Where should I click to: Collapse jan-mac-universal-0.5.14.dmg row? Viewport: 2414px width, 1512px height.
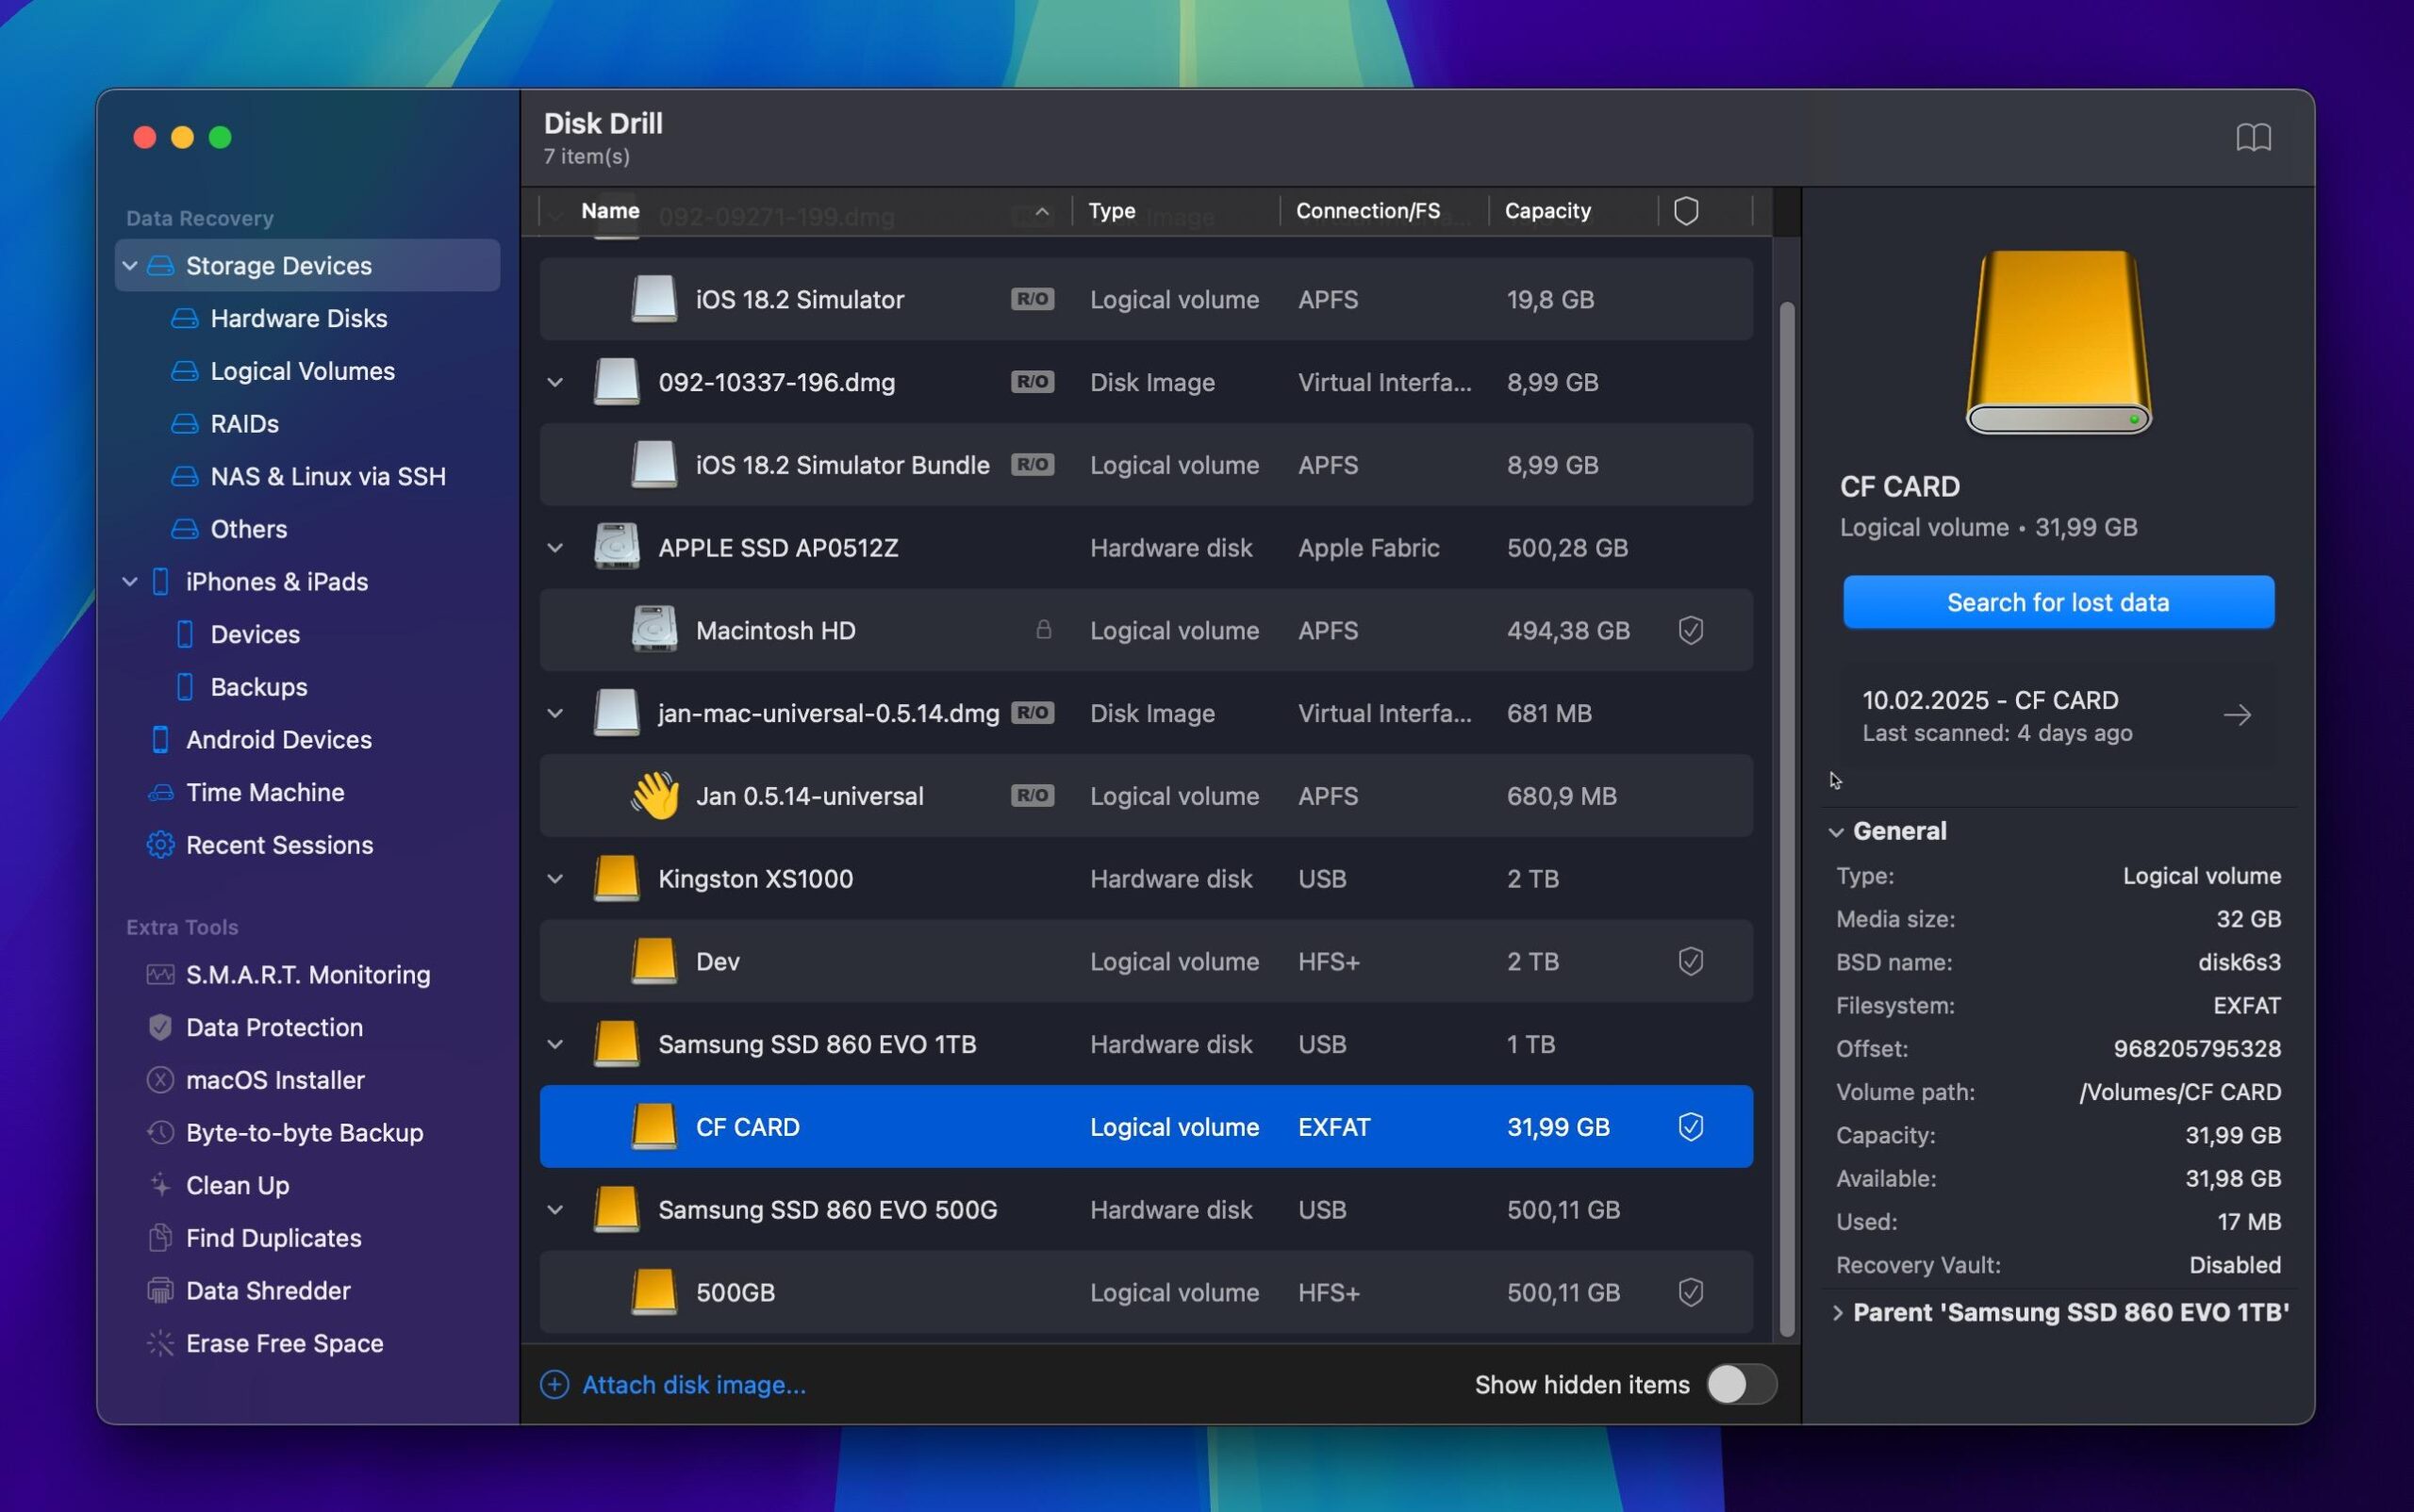coord(555,713)
